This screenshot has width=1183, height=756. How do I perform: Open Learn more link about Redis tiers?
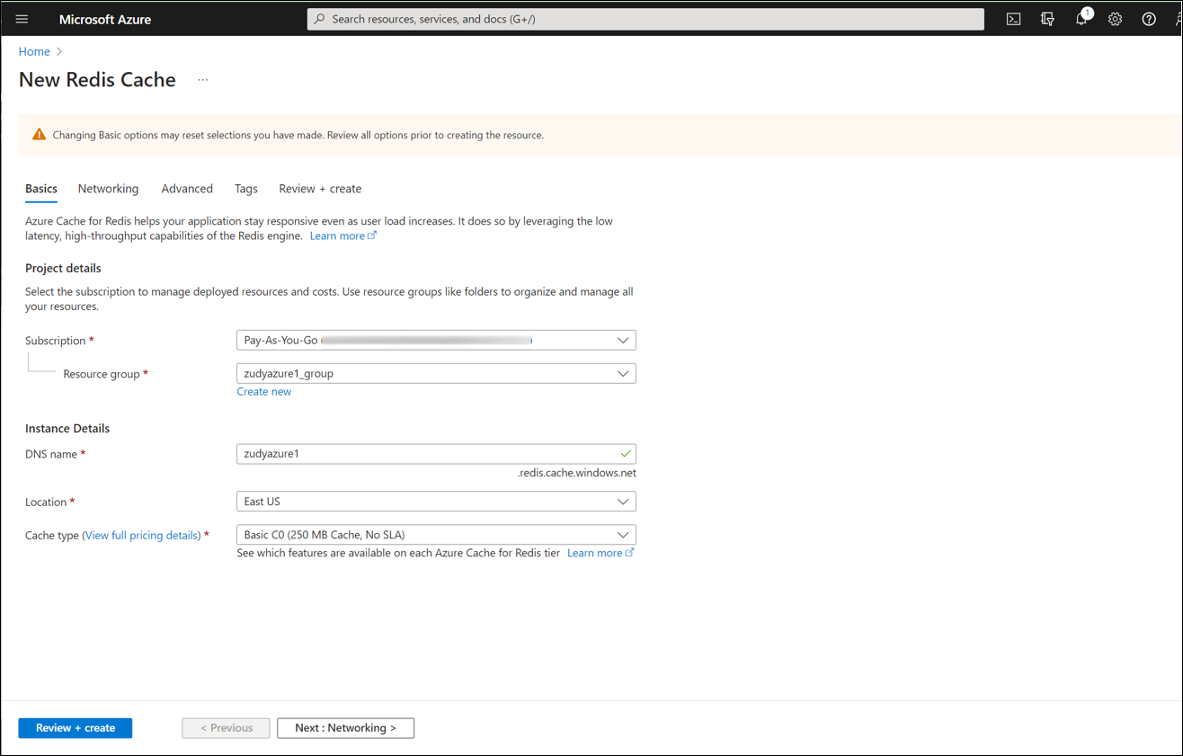(x=600, y=553)
